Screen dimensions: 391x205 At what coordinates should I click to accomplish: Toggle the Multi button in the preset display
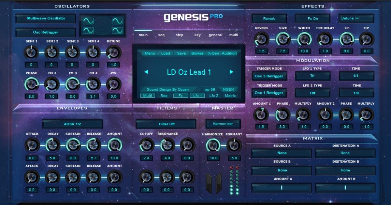click(148, 96)
